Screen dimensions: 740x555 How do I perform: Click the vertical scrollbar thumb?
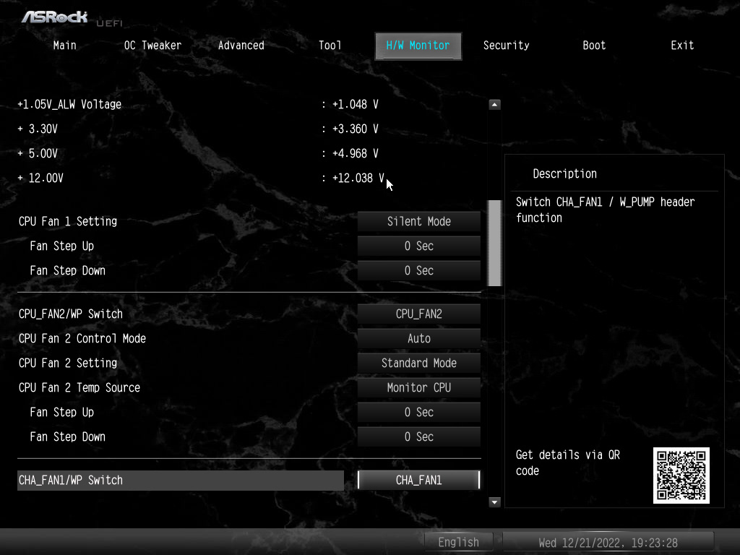click(494, 243)
